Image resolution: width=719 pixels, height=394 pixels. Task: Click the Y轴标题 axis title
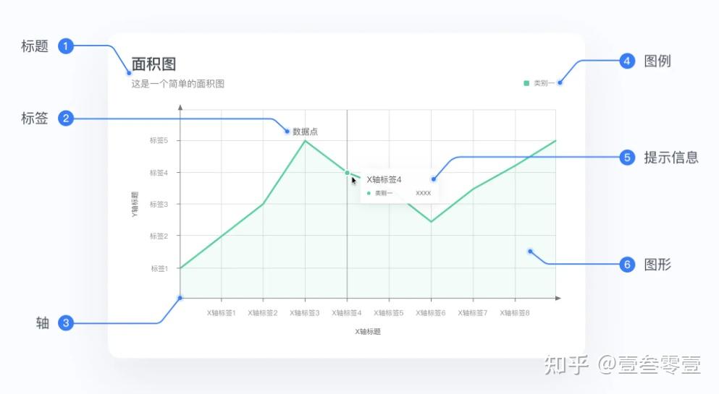coord(134,205)
